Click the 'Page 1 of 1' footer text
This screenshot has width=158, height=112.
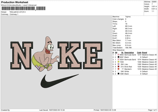click(152, 110)
